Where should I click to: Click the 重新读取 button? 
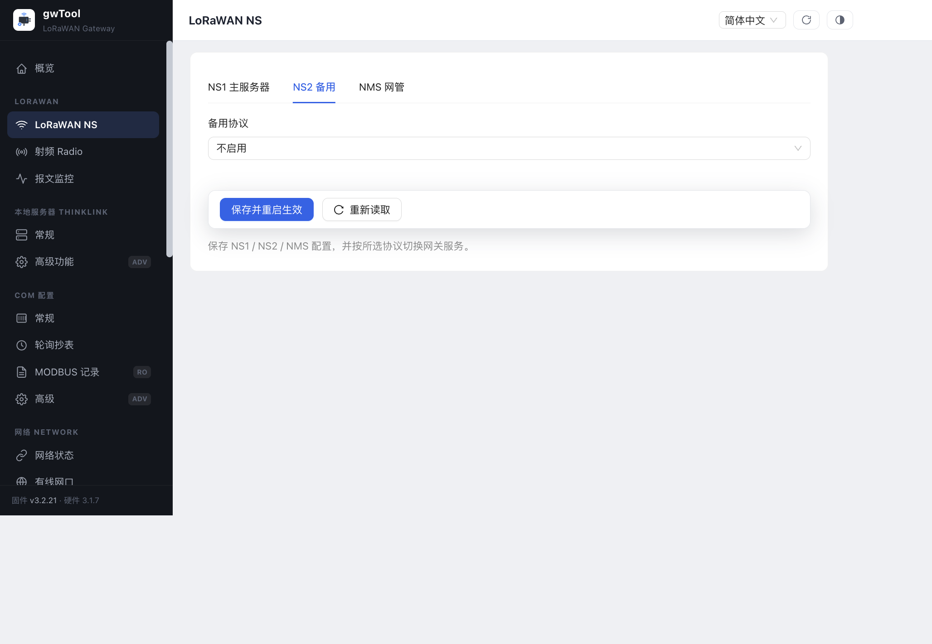[362, 210]
